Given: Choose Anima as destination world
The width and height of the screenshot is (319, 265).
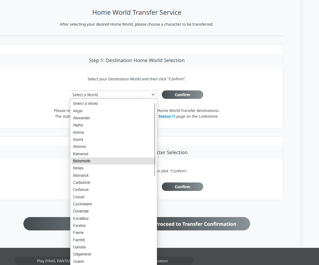Looking at the screenshot, I should pos(113,132).
